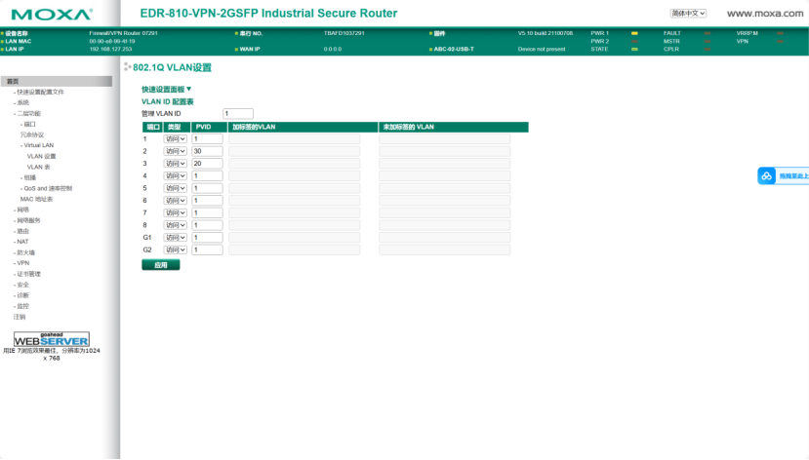Click the 加标签的VLAN column header
The height and width of the screenshot is (460, 809).
[303, 128]
